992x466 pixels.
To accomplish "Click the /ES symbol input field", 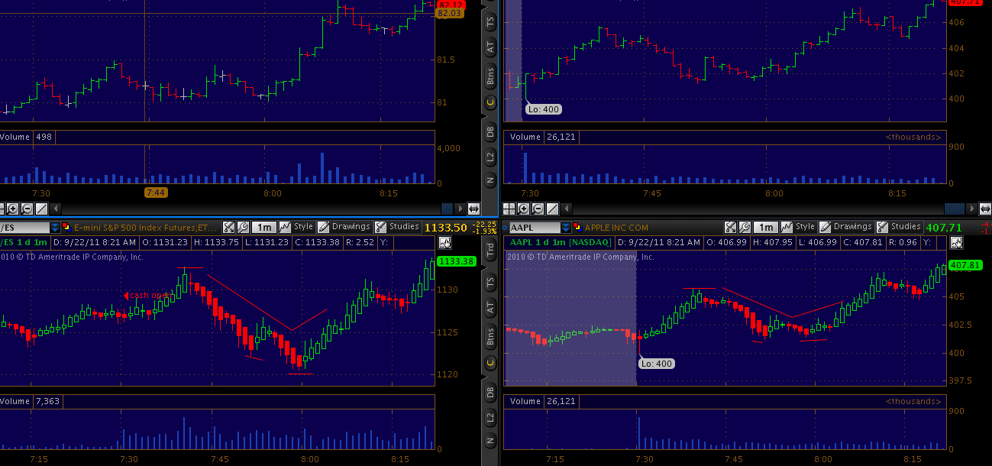I will pyautogui.click(x=24, y=228).
